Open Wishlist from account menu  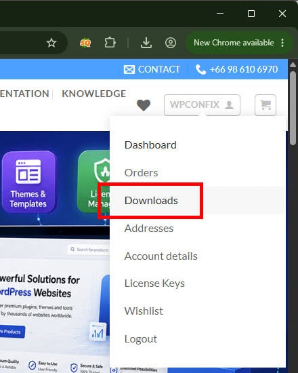tap(144, 311)
